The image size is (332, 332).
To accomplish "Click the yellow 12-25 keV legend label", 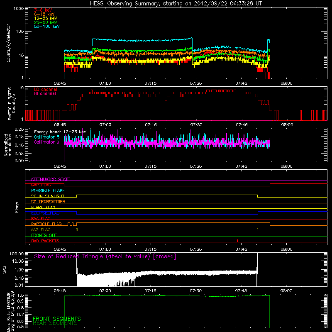I will tap(46, 18).
